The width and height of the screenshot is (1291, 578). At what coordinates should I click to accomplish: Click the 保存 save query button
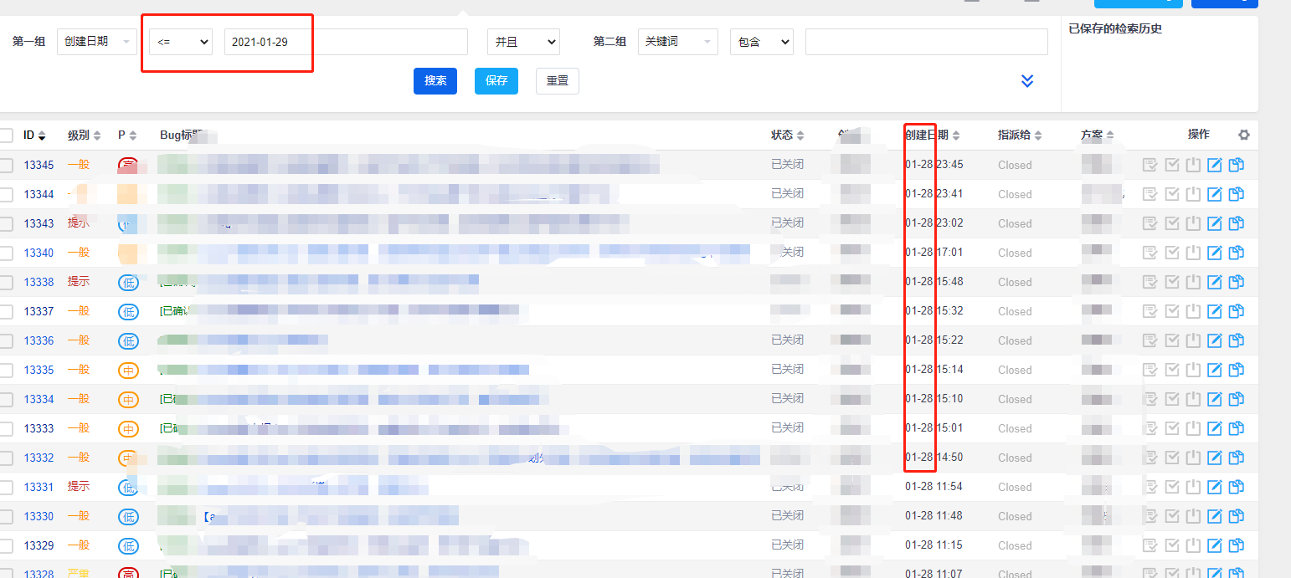point(496,81)
